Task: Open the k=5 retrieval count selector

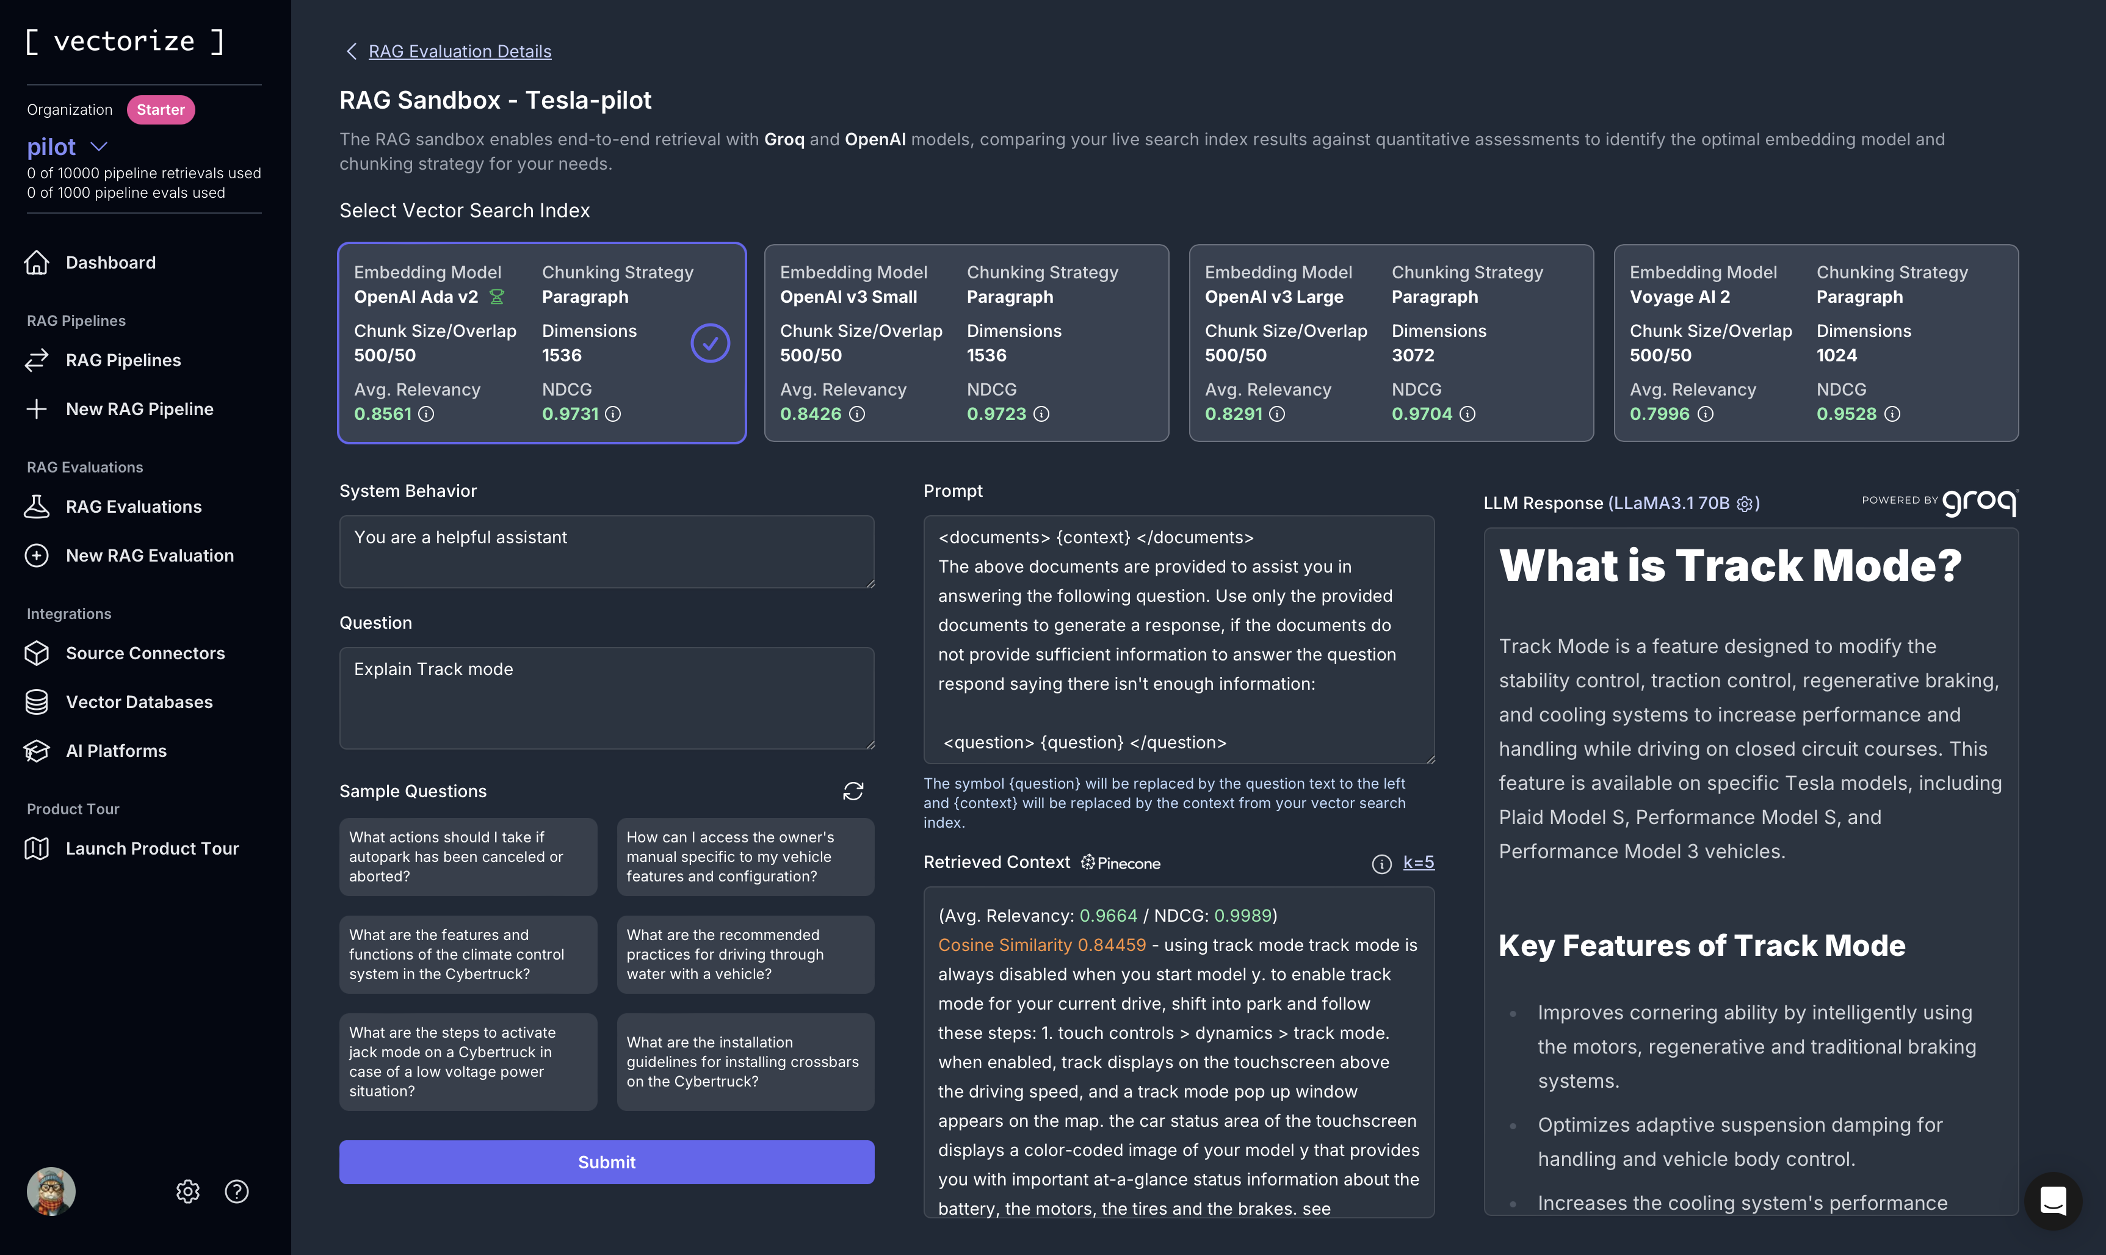Action: (1418, 863)
